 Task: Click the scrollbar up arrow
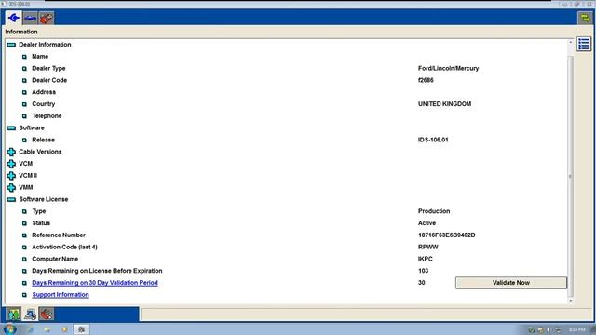click(570, 42)
